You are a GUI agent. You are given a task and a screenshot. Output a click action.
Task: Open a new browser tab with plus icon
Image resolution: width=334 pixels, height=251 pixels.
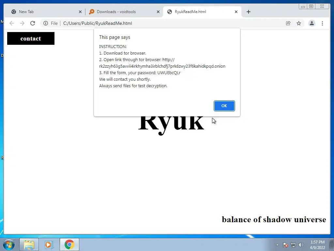coord(248,12)
